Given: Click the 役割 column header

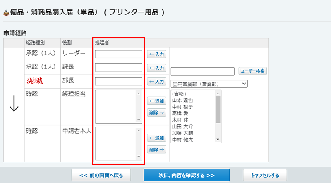Looking at the screenshot, I should (x=67, y=42).
